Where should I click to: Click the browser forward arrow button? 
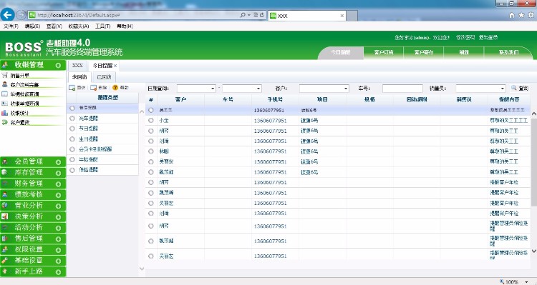click(x=21, y=15)
